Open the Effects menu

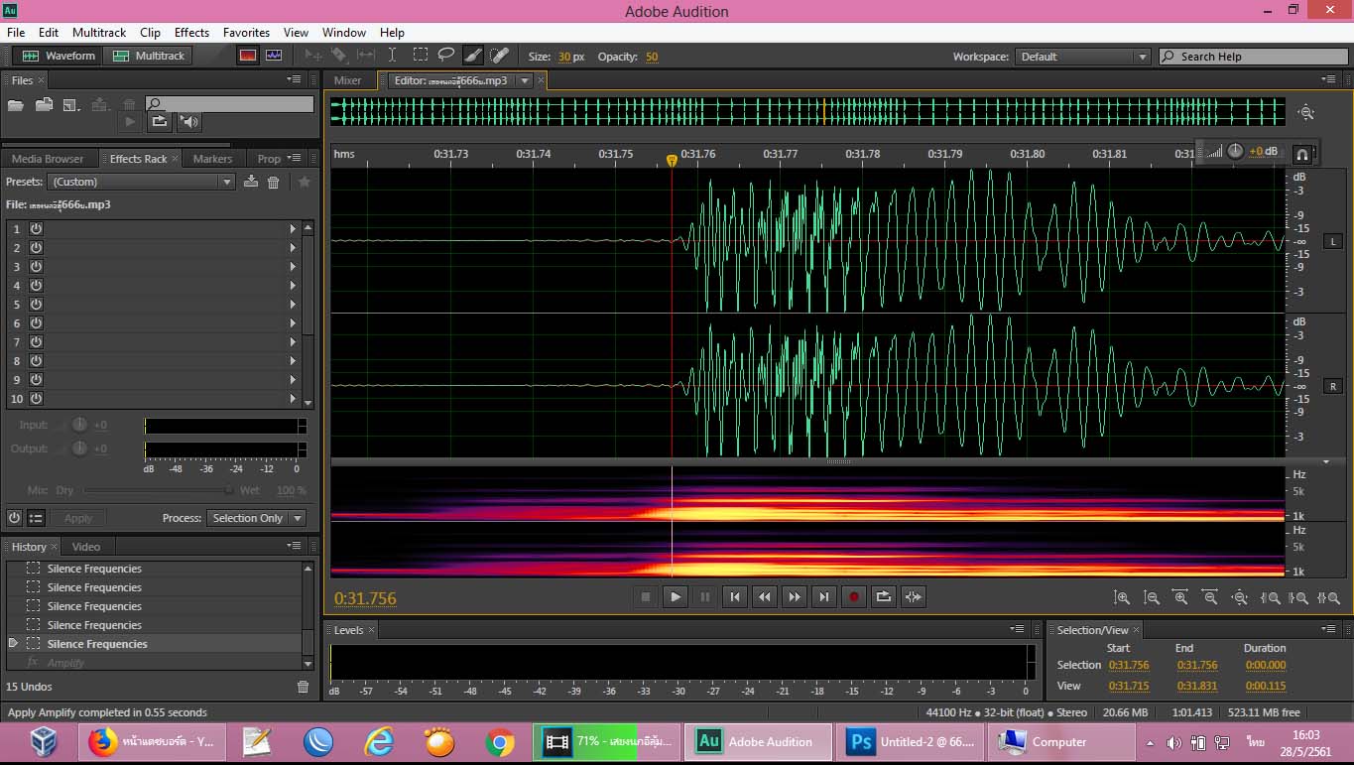tap(191, 33)
